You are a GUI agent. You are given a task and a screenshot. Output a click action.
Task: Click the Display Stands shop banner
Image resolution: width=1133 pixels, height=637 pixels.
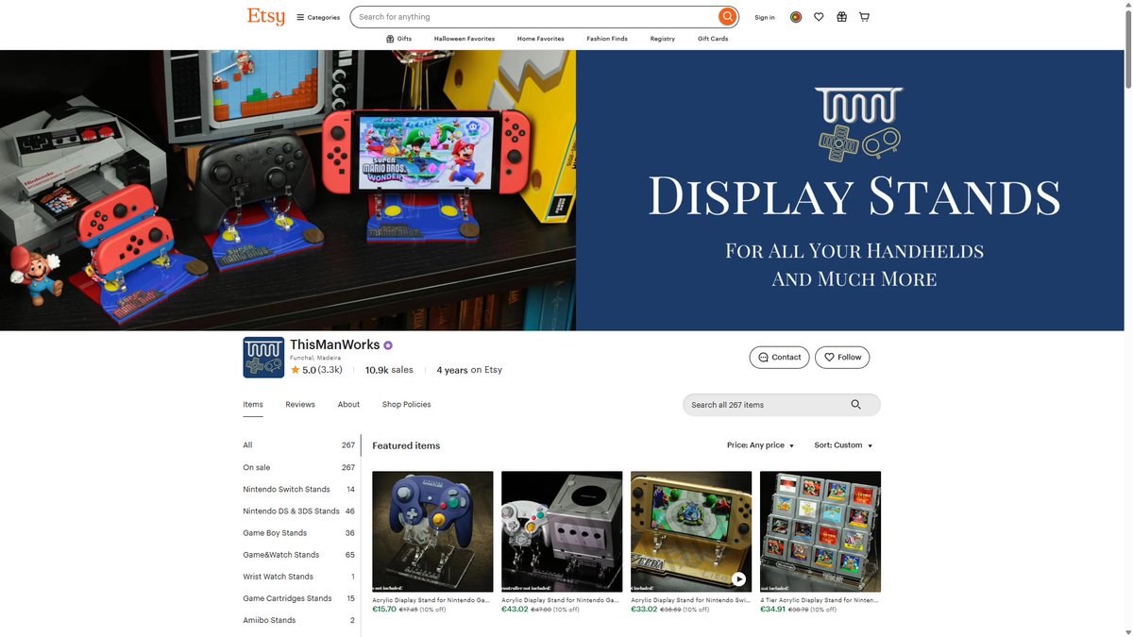[562, 191]
